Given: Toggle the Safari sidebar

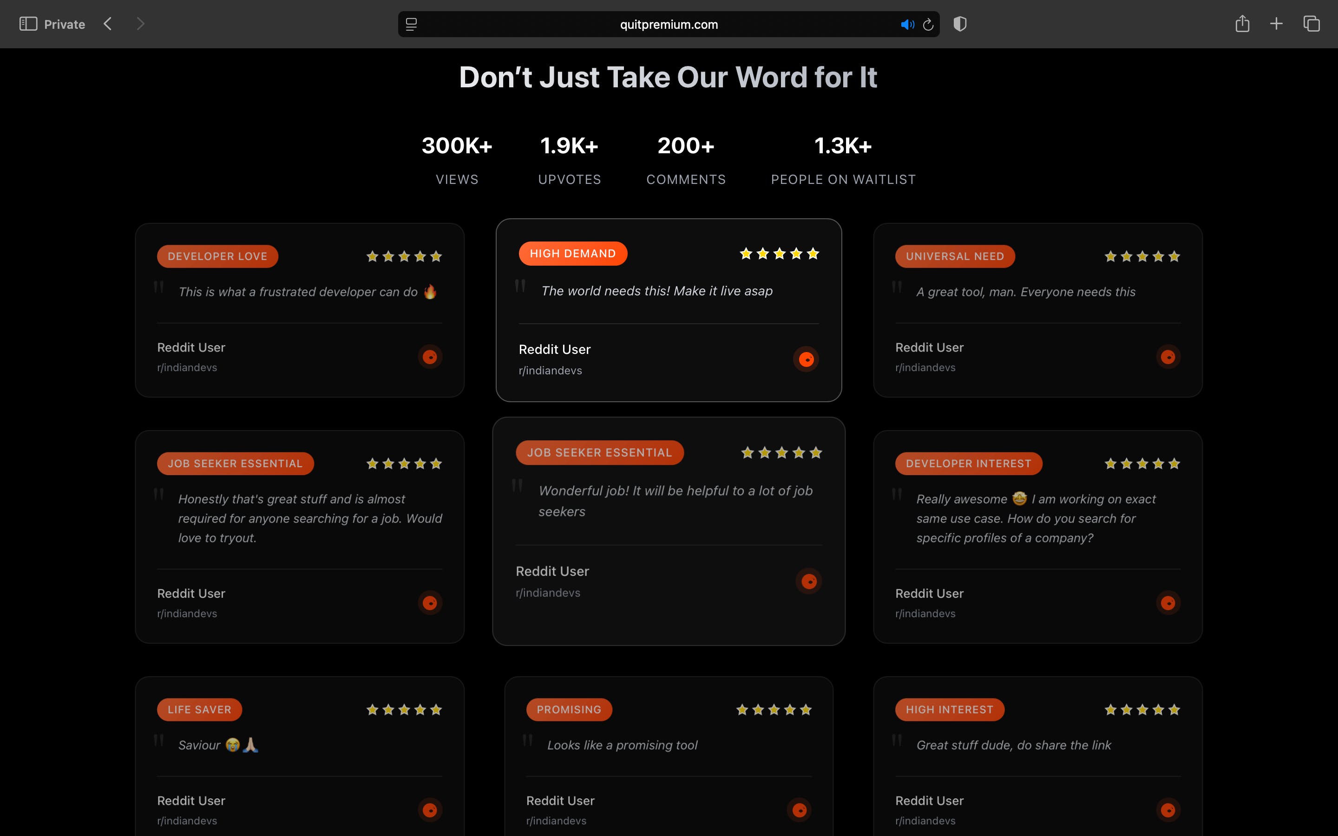Looking at the screenshot, I should [28, 24].
